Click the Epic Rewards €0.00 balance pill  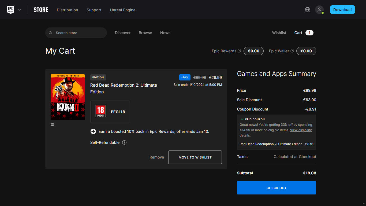tap(253, 51)
